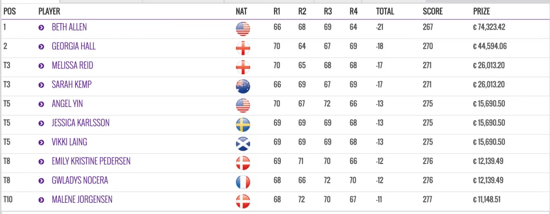The width and height of the screenshot is (550, 214).
Task: Click the PLAYER column header
Action: coord(49,11)
